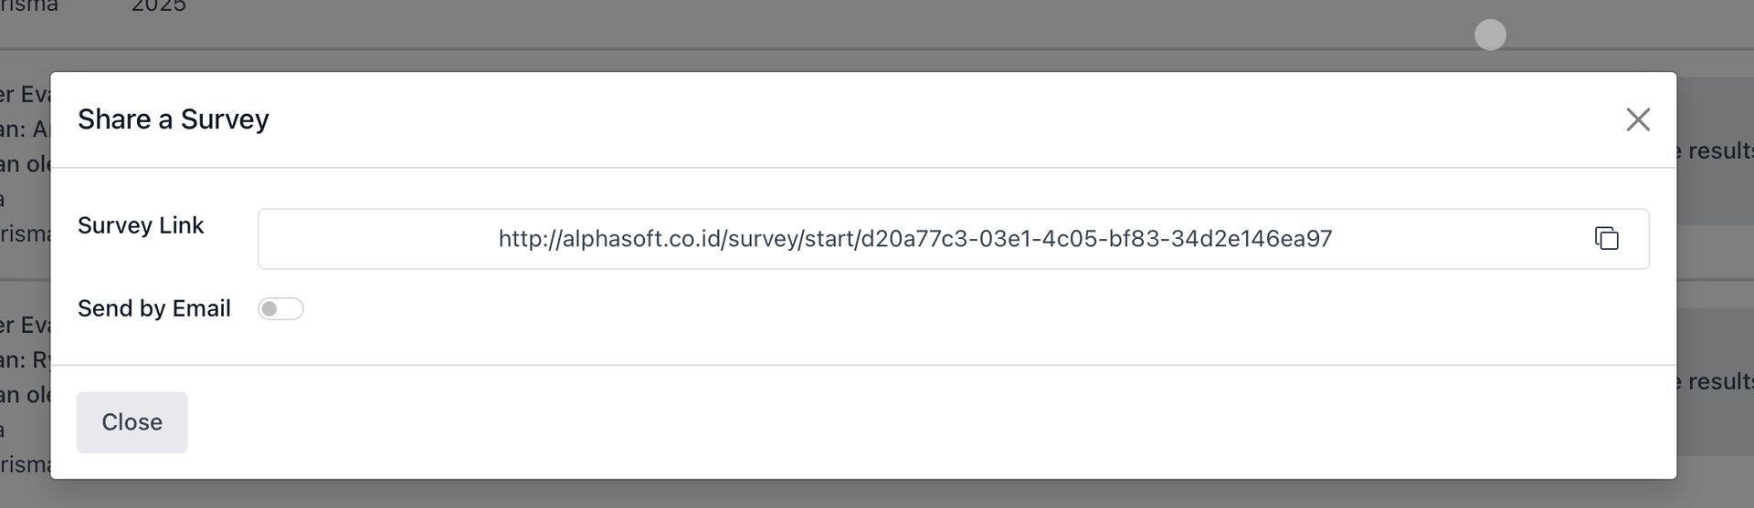Click the empty header area beside "Share a Survey"

914,119
